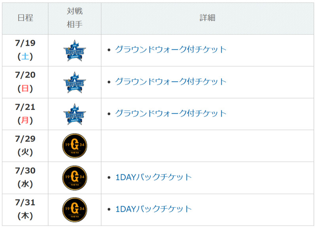Click the Giants logo in 7/31 row
315x228 pixels.
[x=74, y=209]
